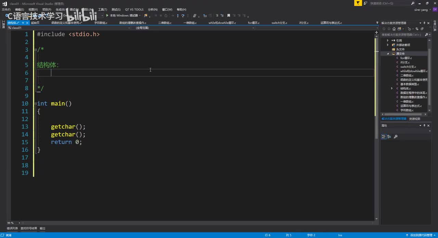Open the 查找符号结果 bottom tab
438x238 pixels.
coord(29,228)
